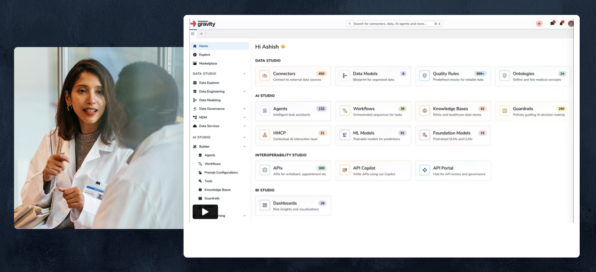This screenshot has height=272, width=596.
Task: Click the pink AI sparkle icon
Action: (539, 24)
